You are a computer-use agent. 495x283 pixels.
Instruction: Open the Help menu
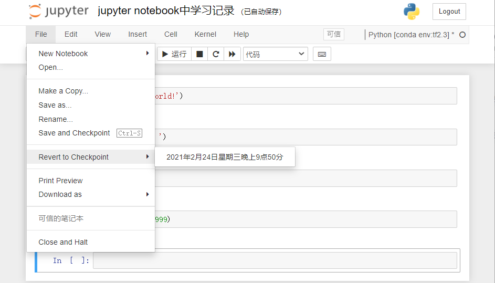tap(241, 34)
